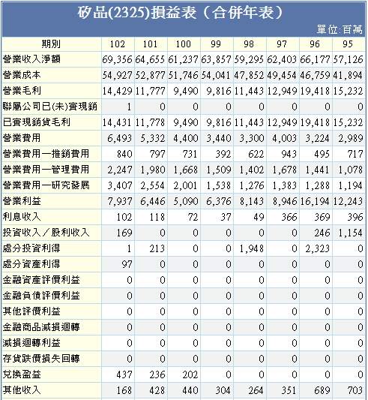Screen dimensions: 368x400
Task: Click the 已實現銷貨毛利 row label
Action: pyautogui.click(x=37, y=122)
